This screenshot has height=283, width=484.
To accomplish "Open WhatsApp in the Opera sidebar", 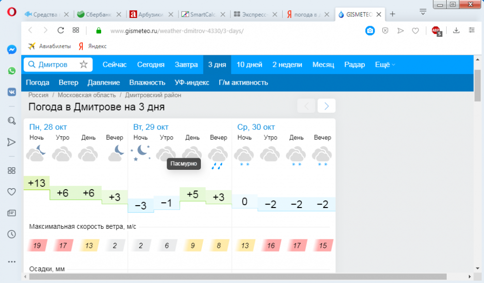I will click(x=12, y=71).
